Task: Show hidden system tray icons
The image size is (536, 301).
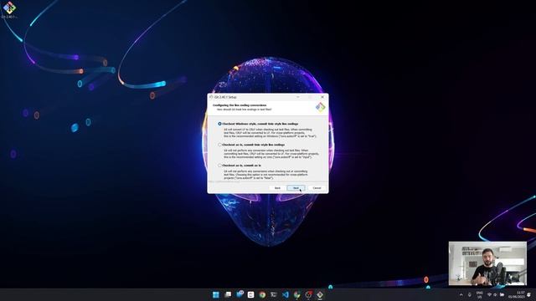Action: pyautogui.click(x=461, y=295)
